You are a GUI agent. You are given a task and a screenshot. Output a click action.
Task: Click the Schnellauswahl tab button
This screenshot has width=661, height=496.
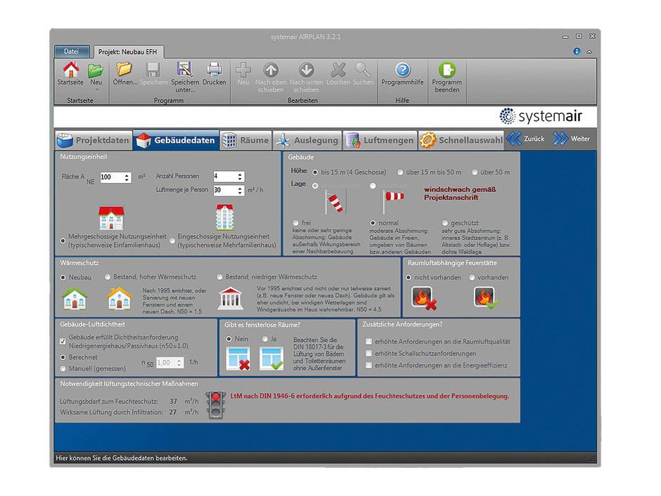461,140
